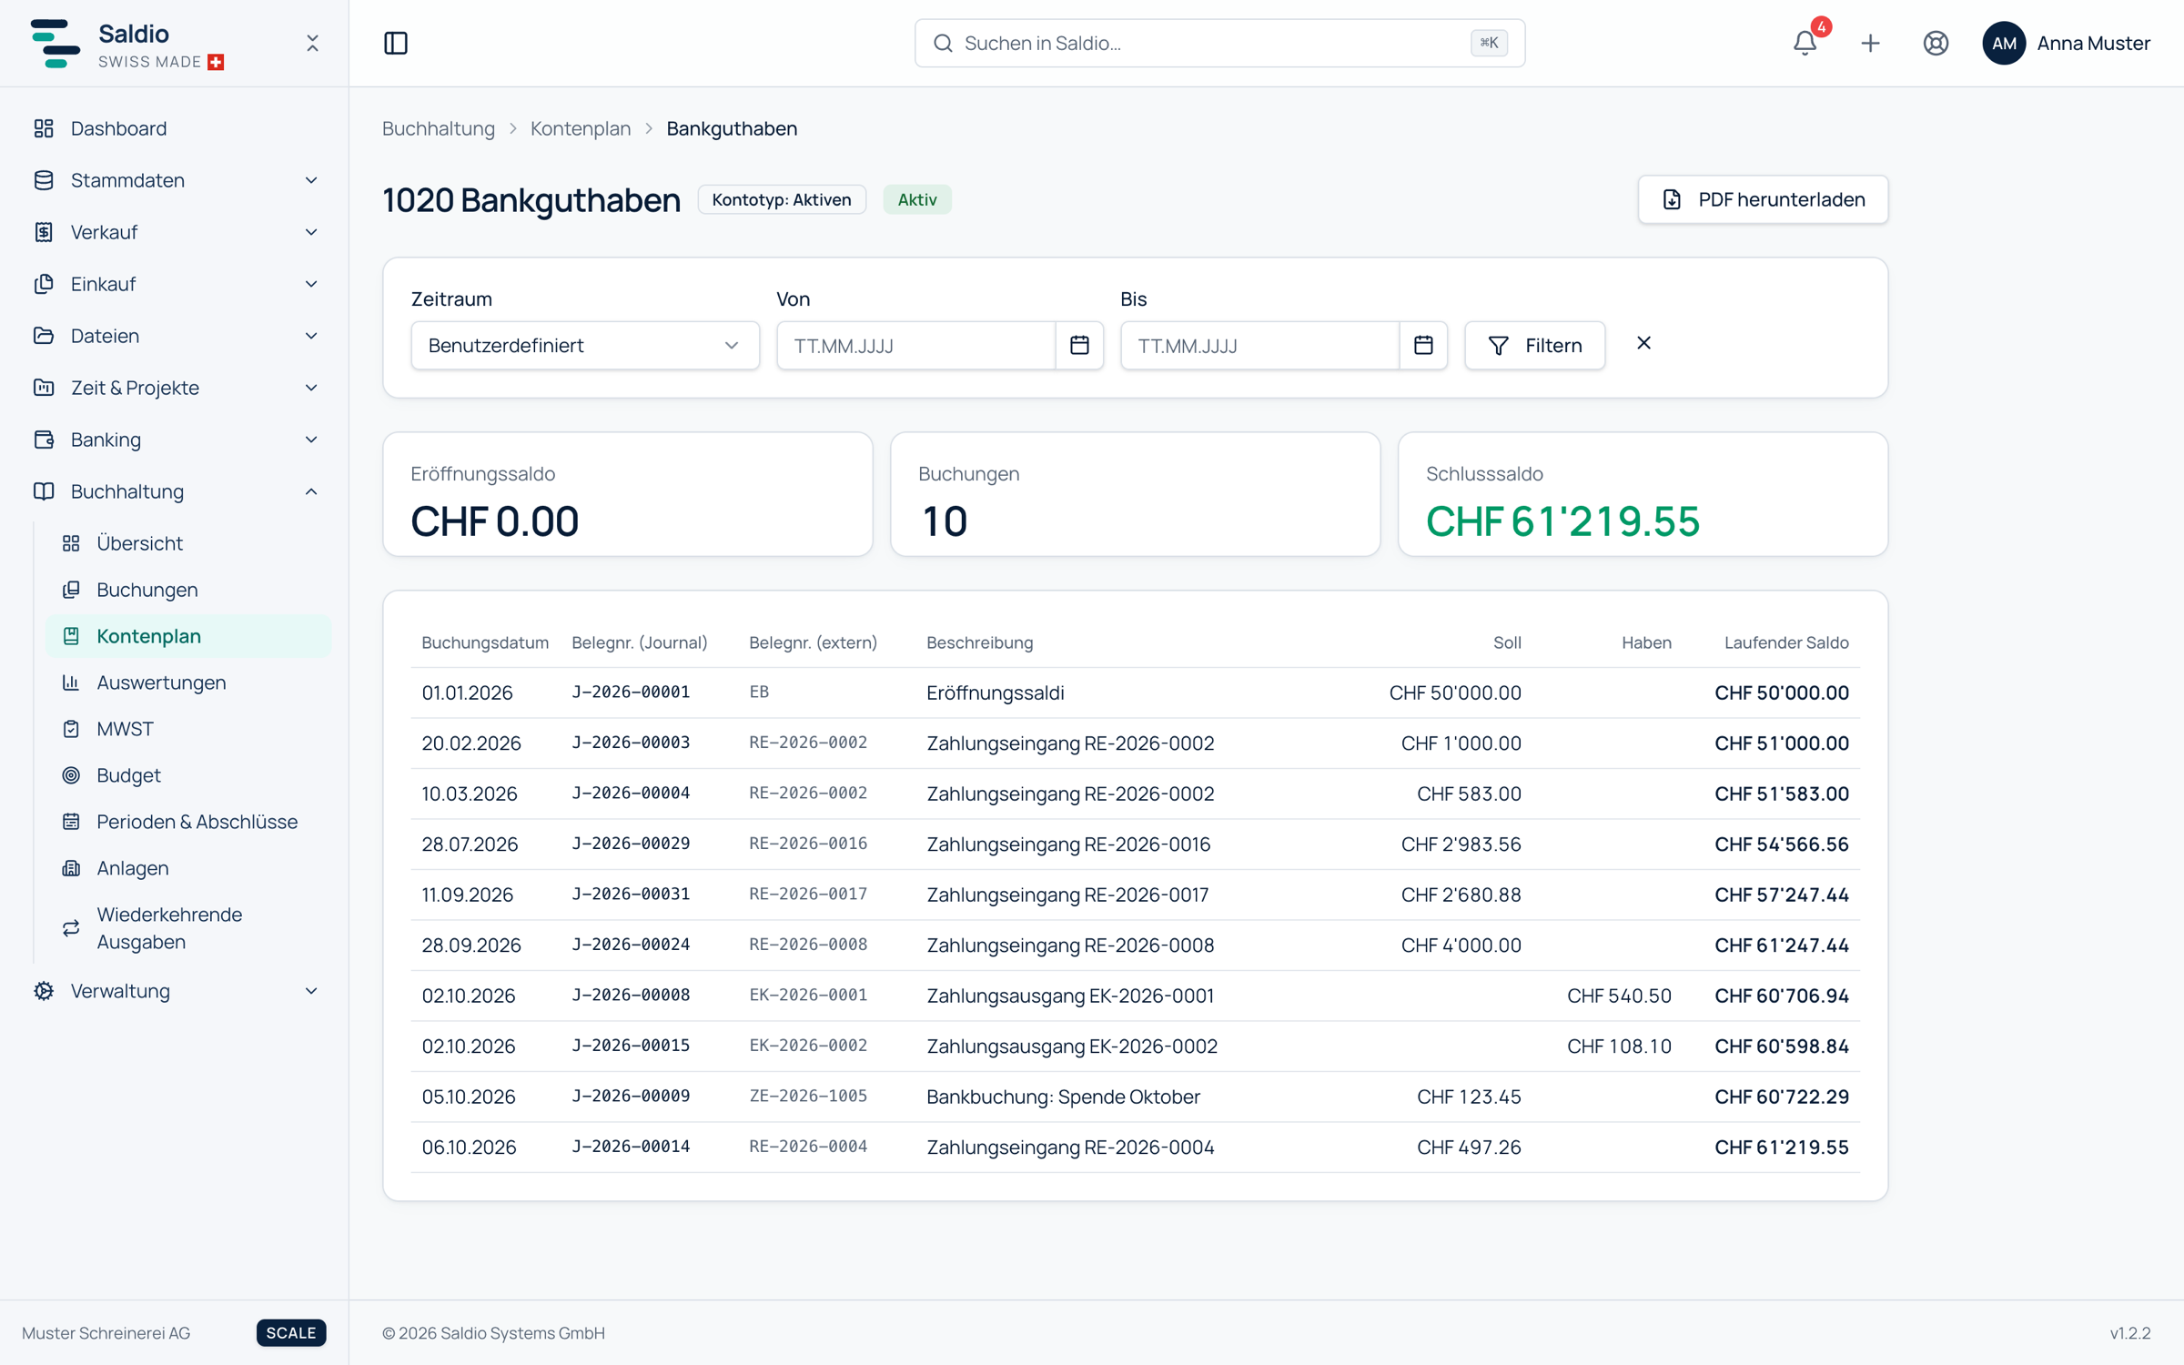The height and width of the screenshot is (1365, 2184).
Task: Open the notifications bell
Action: coord(1805,43)
